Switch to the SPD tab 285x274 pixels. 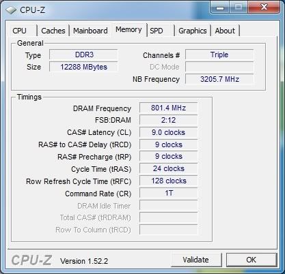tap(160, 31)
